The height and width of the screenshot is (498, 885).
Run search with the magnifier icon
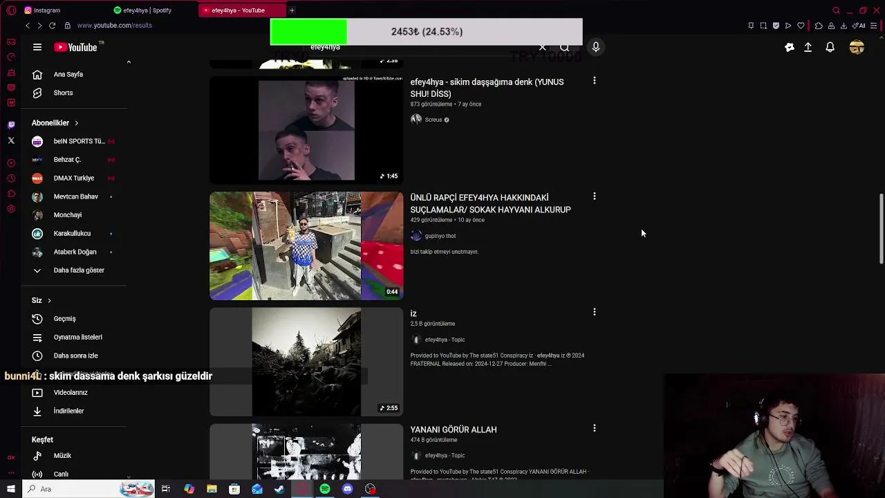click(x=565, y=47)
